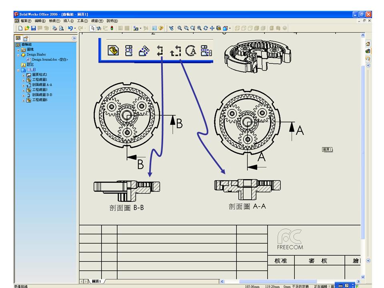Click the Help question mark icon
The image size is (384, 288).
pyautogui.click(x=161, y=28)
